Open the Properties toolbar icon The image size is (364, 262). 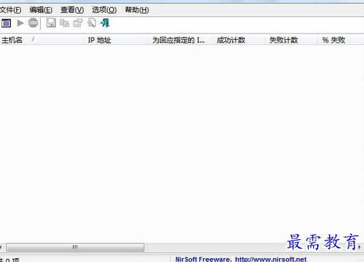pos(78,23)
